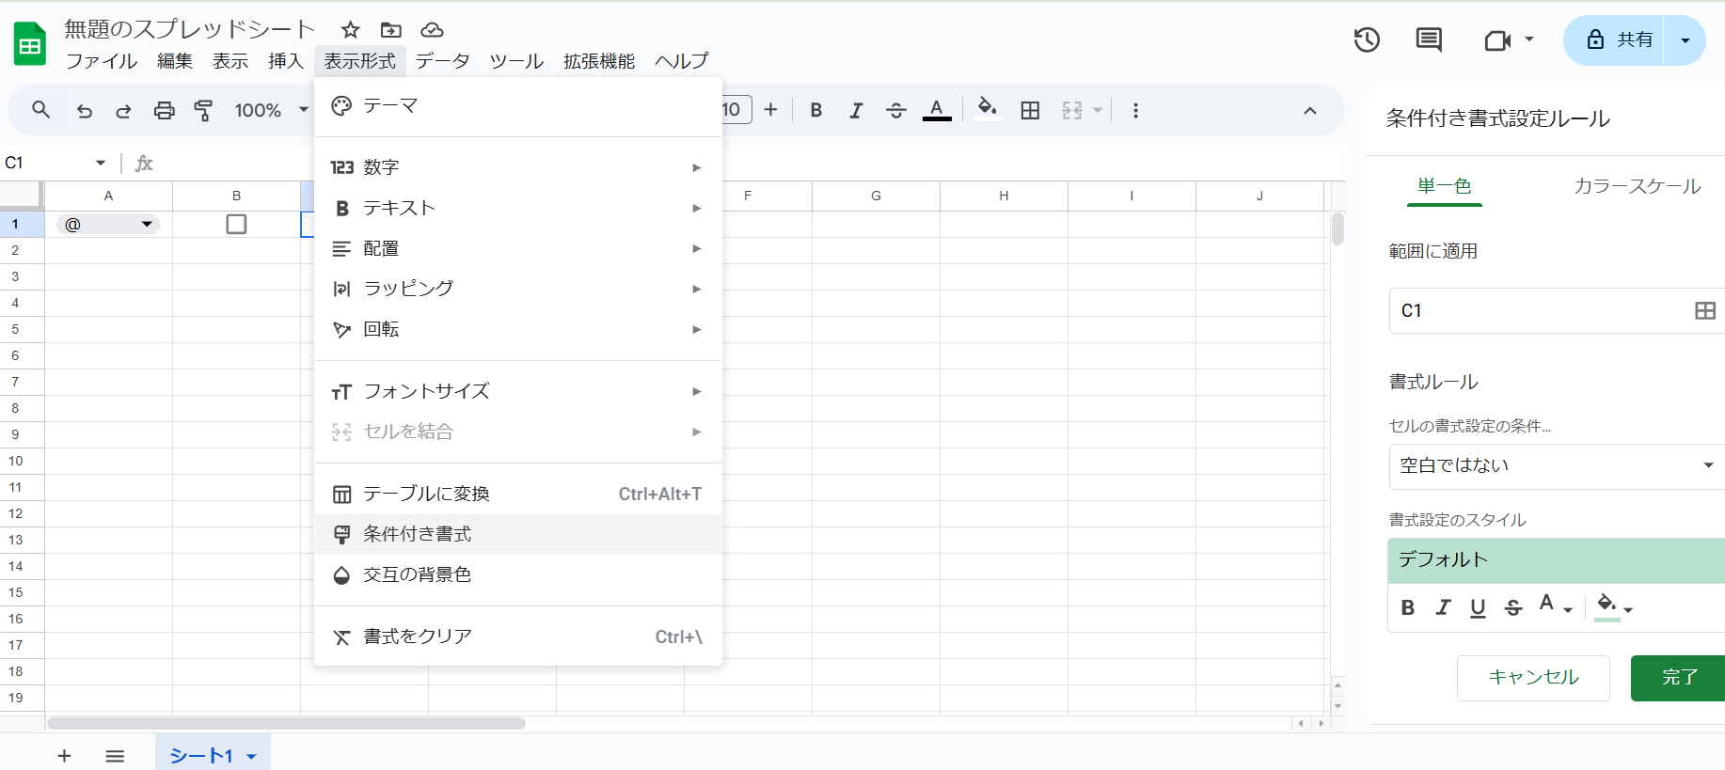Open the share options dropdown arrow

[1685, 40]
